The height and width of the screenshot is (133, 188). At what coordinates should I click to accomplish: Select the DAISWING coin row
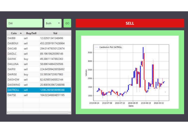39,85
